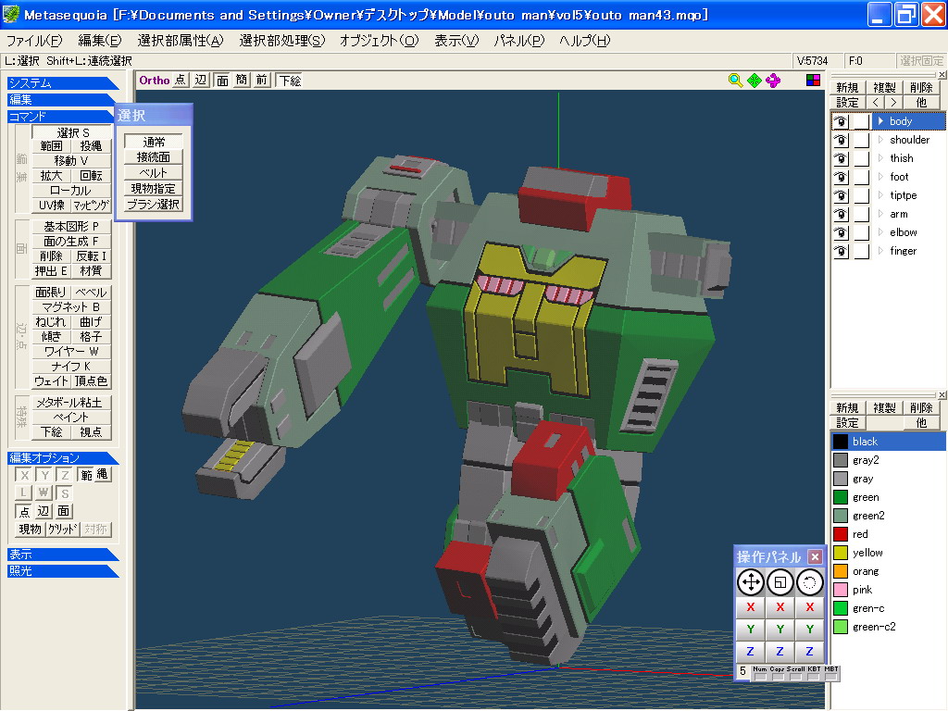This screenshot has height=711, width=948.
Task: Select the move handle icon in 操作パネル
Action: pyautogui.click(x=750, y=582)
